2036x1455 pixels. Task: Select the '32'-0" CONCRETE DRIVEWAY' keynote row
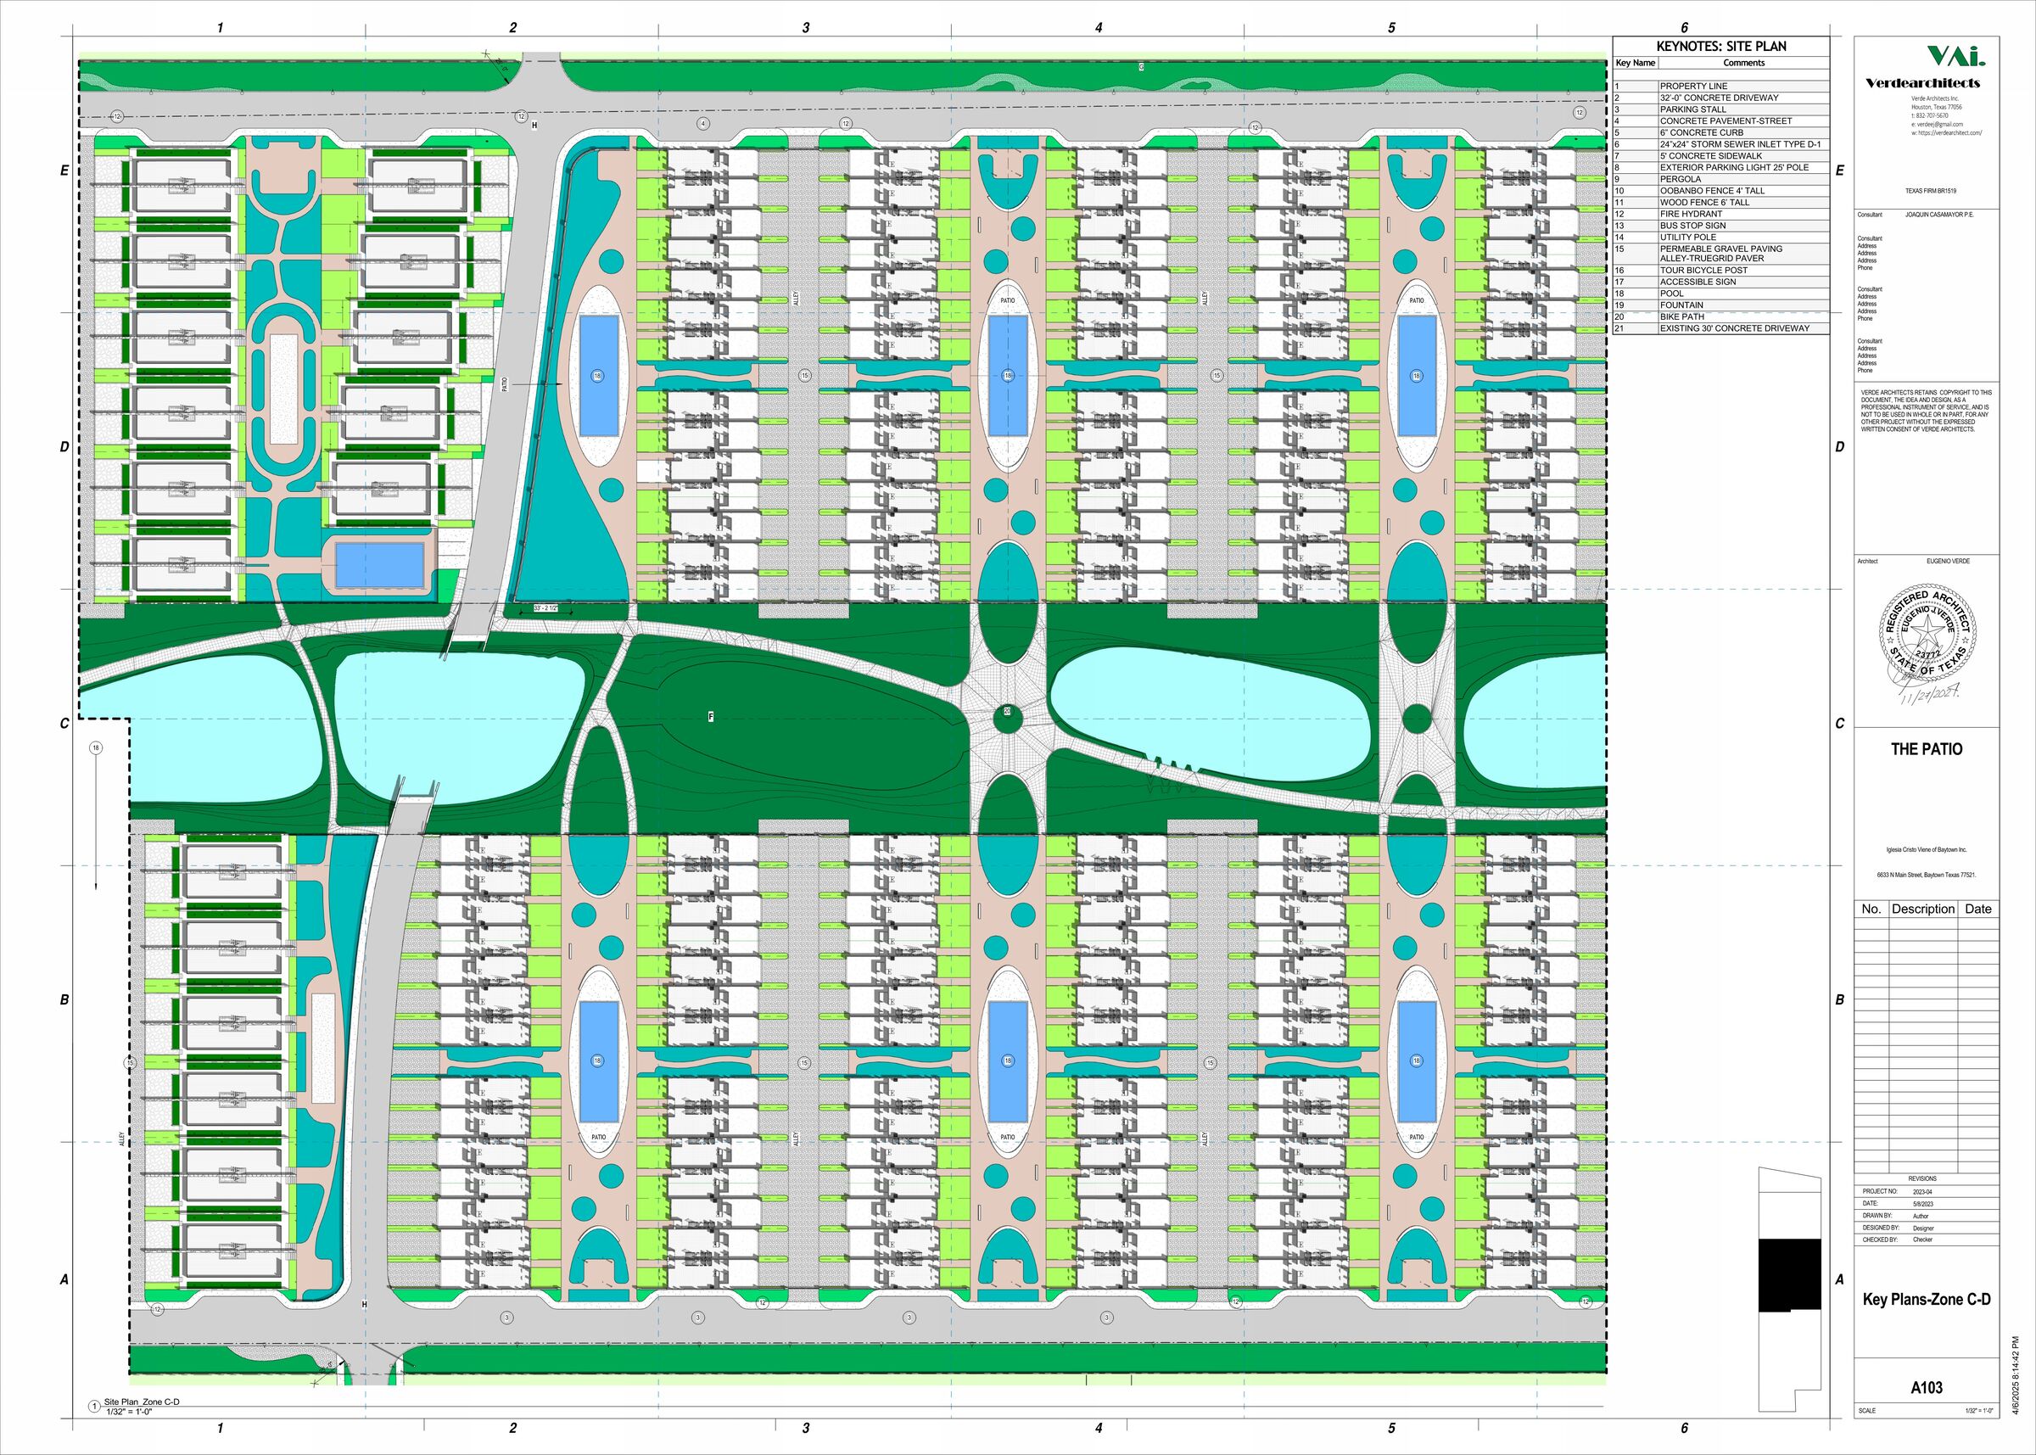[x=1720, y=98]
